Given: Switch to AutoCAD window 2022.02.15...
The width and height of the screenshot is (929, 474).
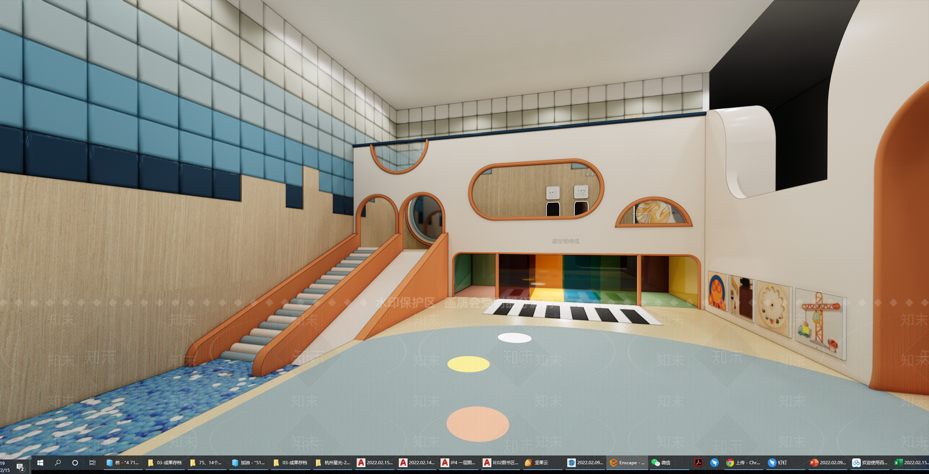Looking at the screenshot, I should coord(375,463).
